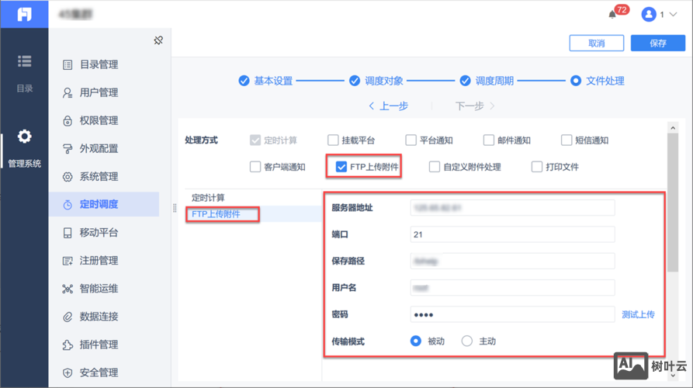The width and height of the screenshot is (693, 388).
Task: Click the scrollbar up arrow
Action: pyautogui.click(x=673, y=128)
